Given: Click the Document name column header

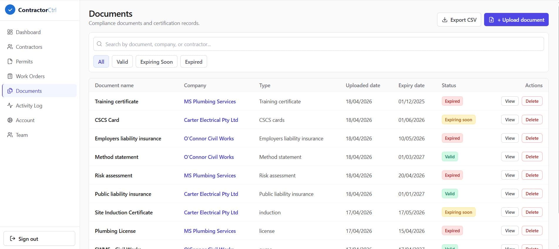Looking at the screenshot, I should click(x=114, y=85).
